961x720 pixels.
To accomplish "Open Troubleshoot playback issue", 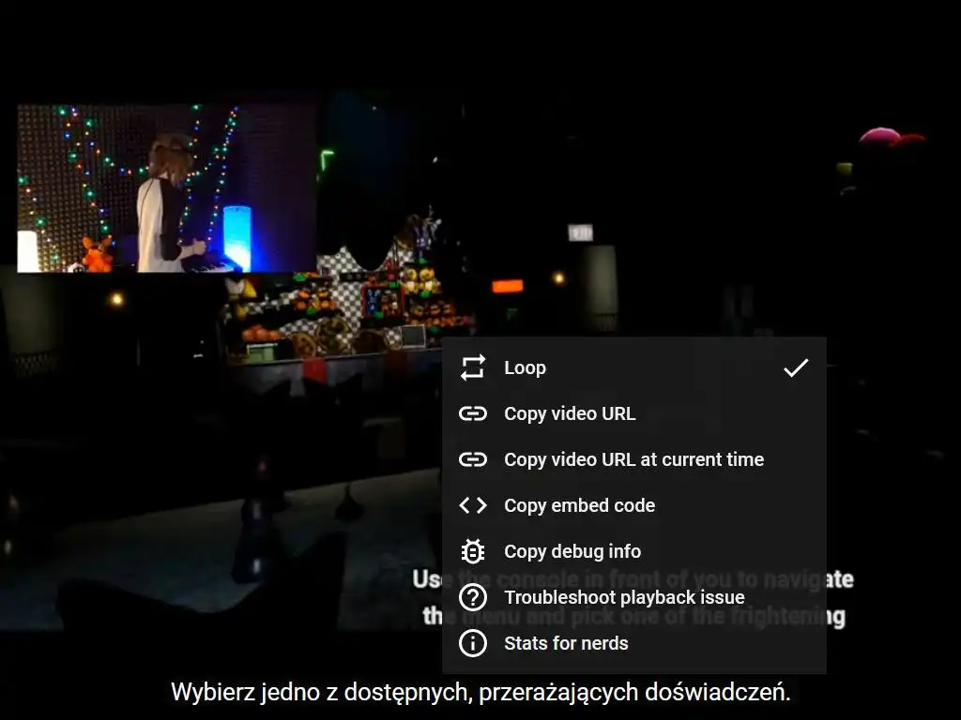I will click(x=633, y=597).
